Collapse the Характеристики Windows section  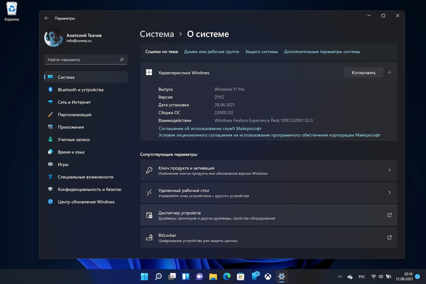pyautogui.click(x=389, y=72)
